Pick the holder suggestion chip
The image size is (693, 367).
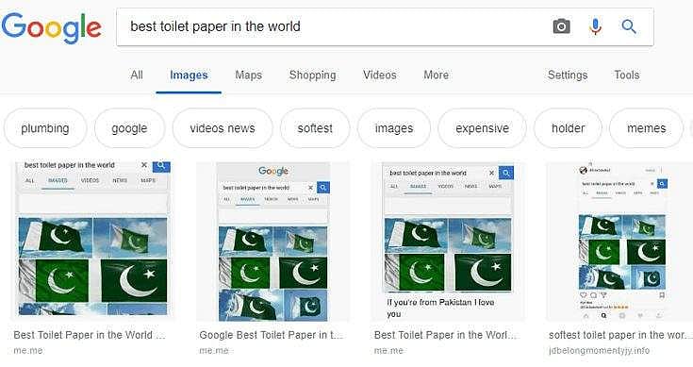[x=568, y=128]
